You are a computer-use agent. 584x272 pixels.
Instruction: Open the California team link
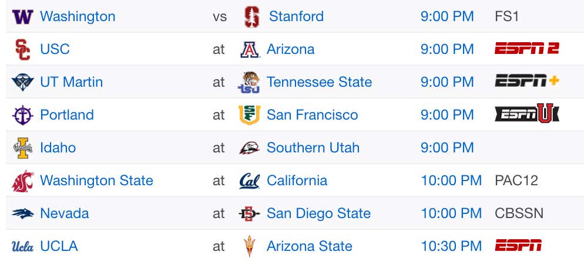click(297, 181)
